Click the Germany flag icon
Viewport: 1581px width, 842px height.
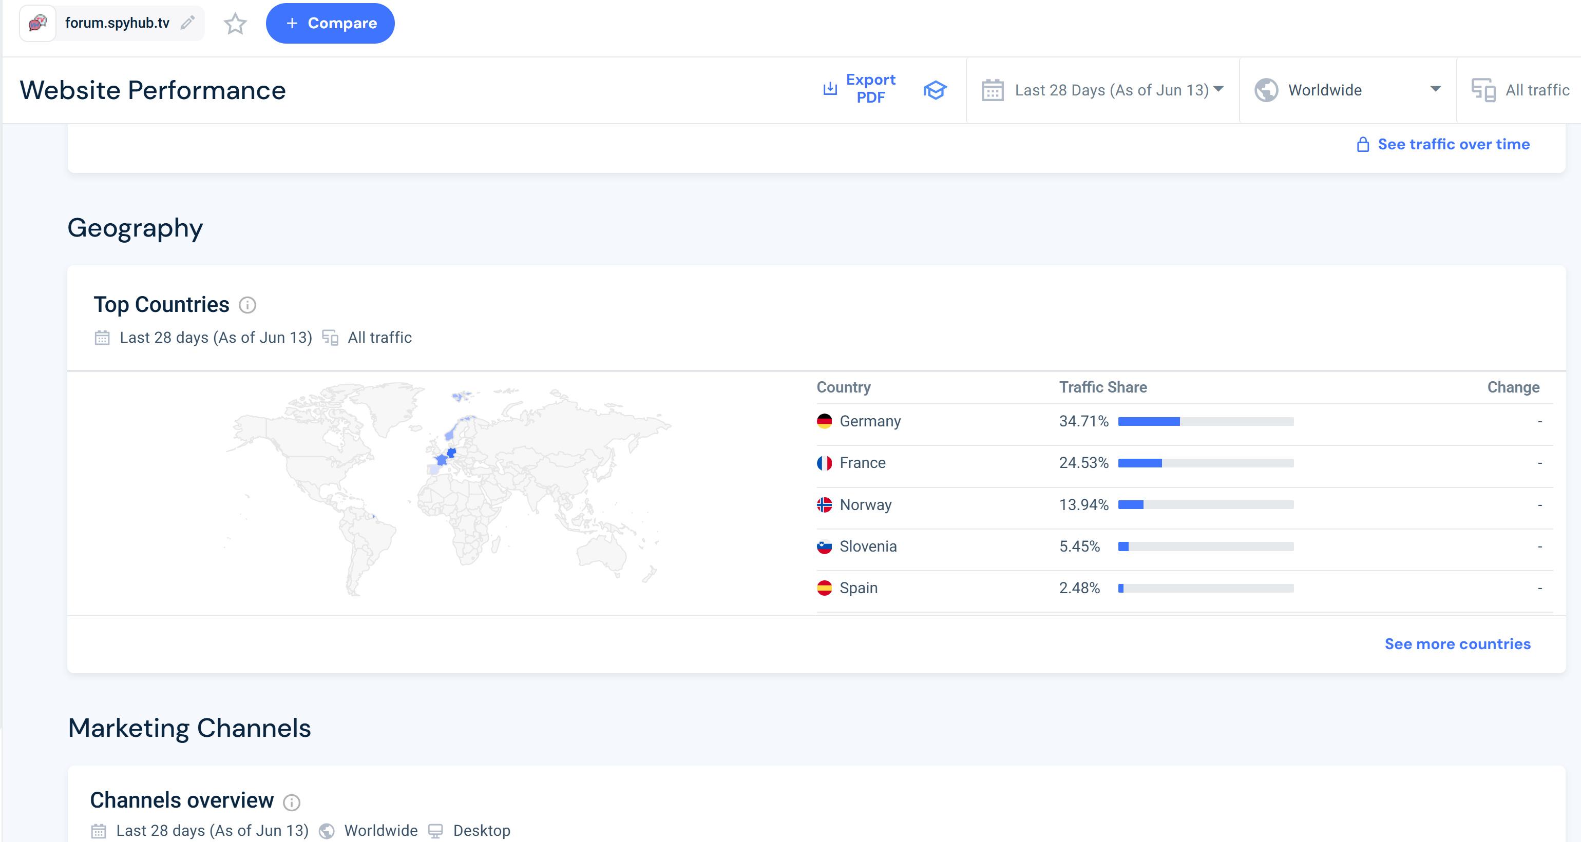coord(824,421)
